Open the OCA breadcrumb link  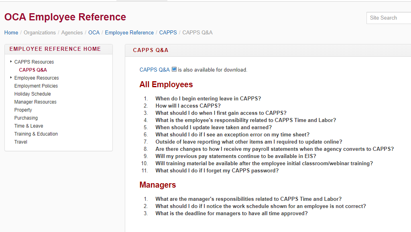click(94, 33)
